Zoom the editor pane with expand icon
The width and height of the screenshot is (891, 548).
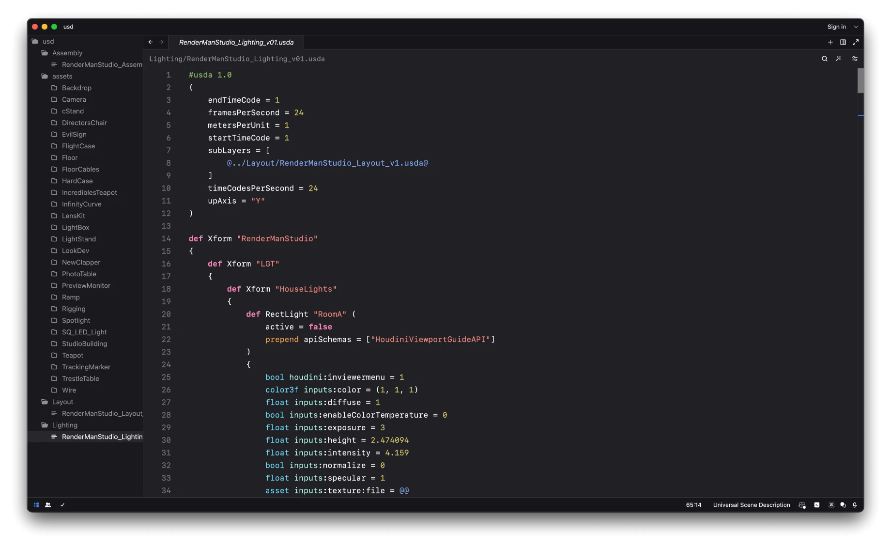[856, 42]
